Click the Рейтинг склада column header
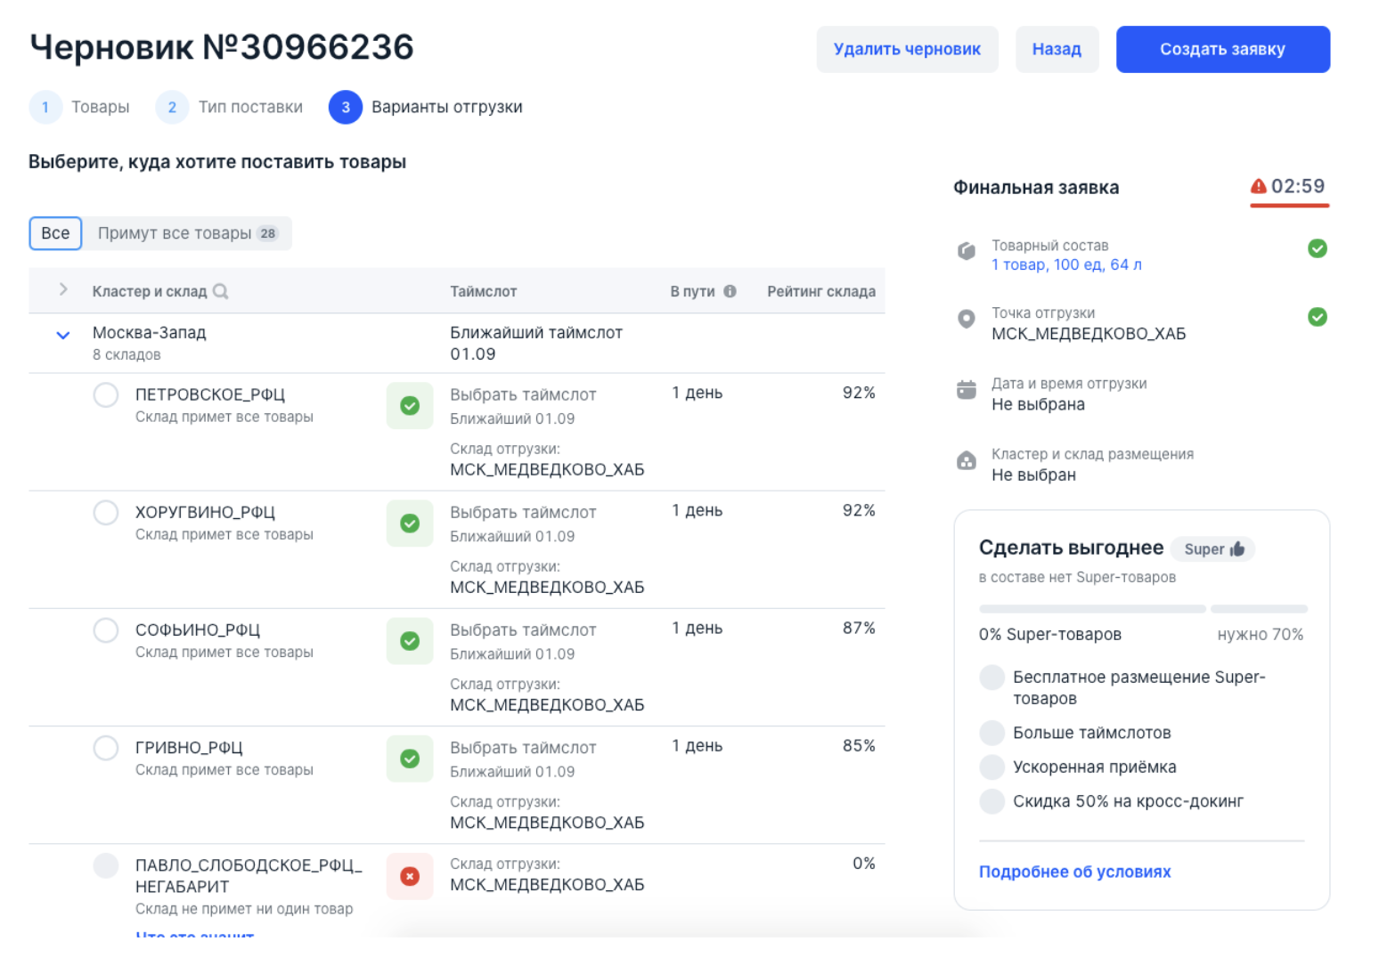1379x974 pixels. pos(821,291)
